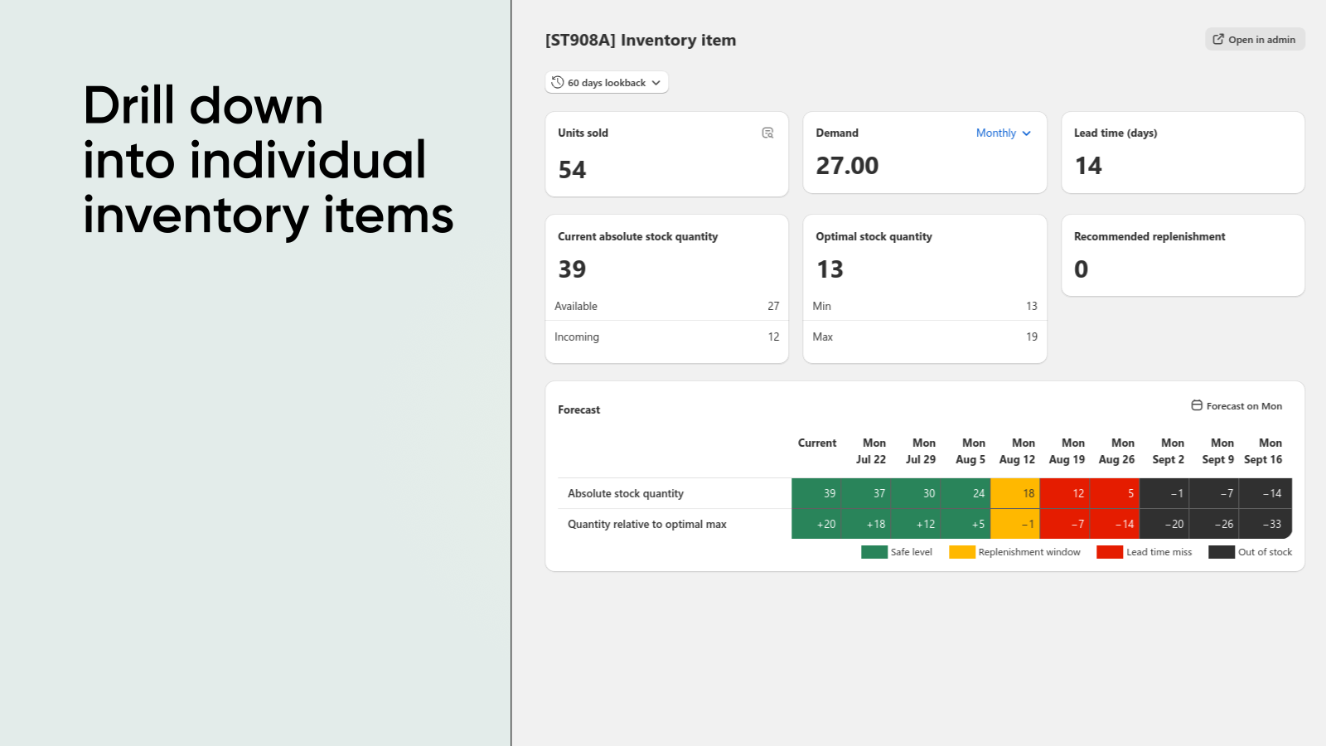Open the 60 days lookback dropdown
The width and height of the screenshot is (1326, 746).
click(607, 82)
